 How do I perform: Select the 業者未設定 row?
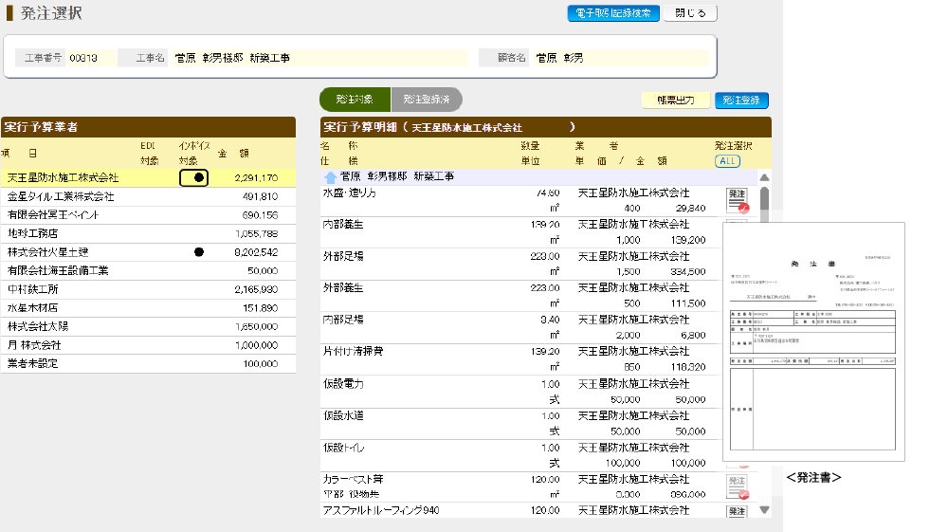pos(148,364)
